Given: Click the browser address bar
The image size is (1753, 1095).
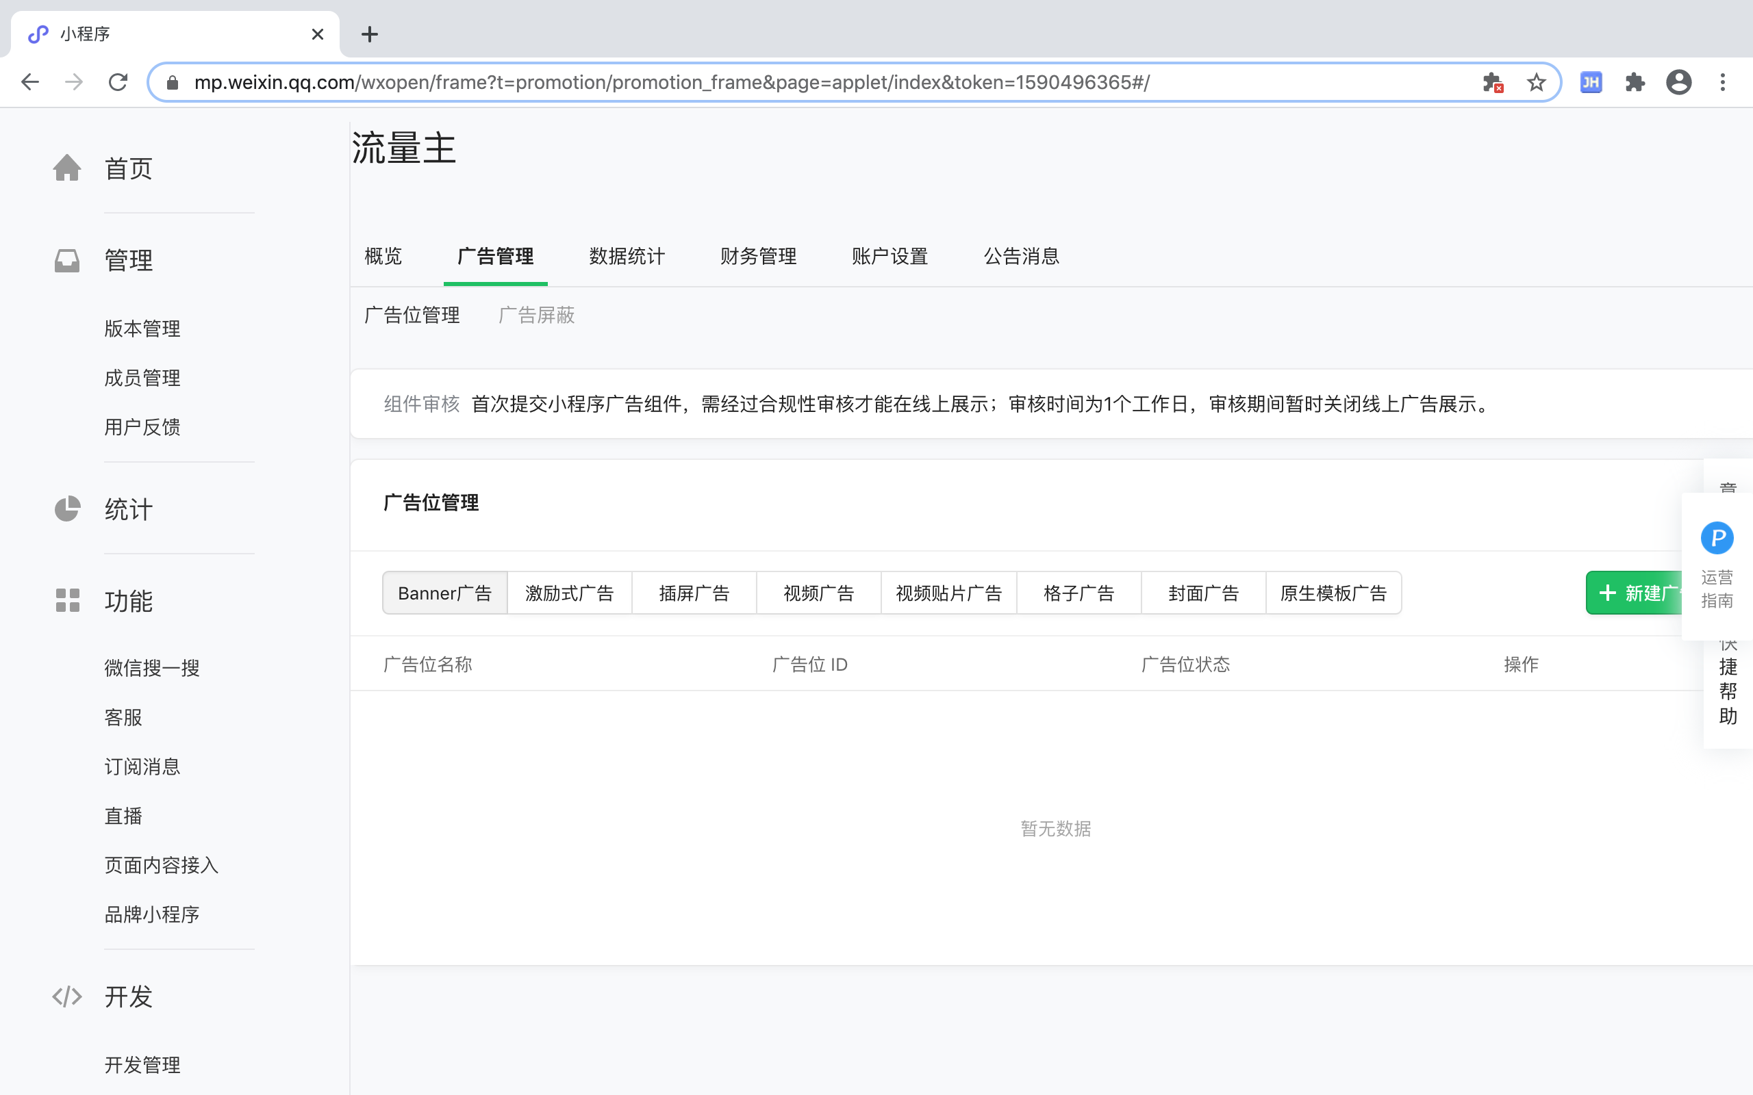Looking at the screenshot, I should (x=797, y=83).
